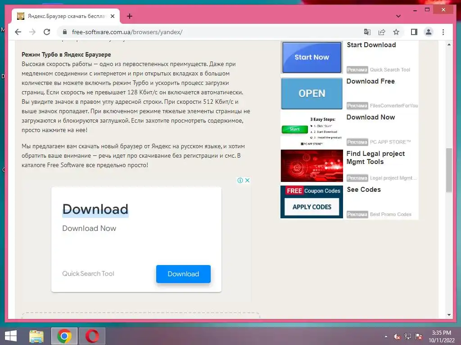461x345 pixels.
Task: Click the vertical scrollbar thumb
Action: (449, 170)
